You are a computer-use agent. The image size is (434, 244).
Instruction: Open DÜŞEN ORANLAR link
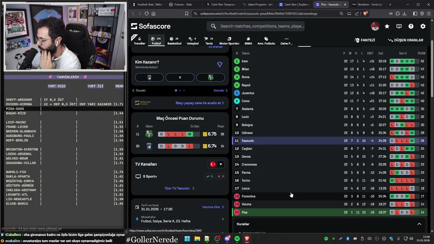(x=406, y=40)
